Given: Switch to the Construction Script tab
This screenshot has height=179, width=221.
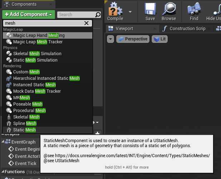Looking at the screenshot, I should pos(187,29).
